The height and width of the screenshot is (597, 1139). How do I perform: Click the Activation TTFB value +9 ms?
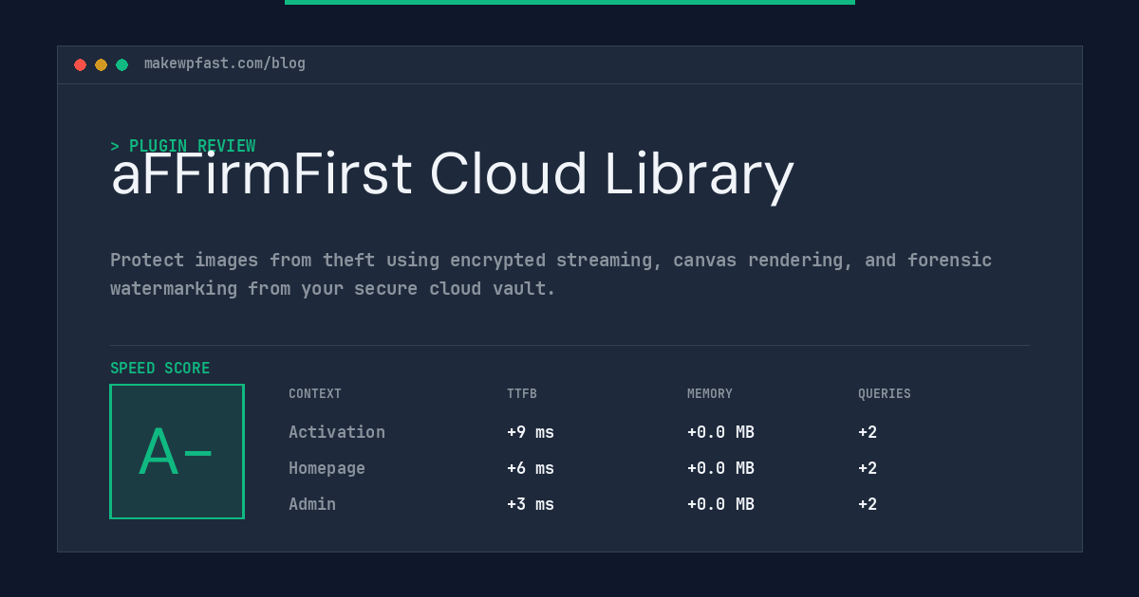(531, 432)
